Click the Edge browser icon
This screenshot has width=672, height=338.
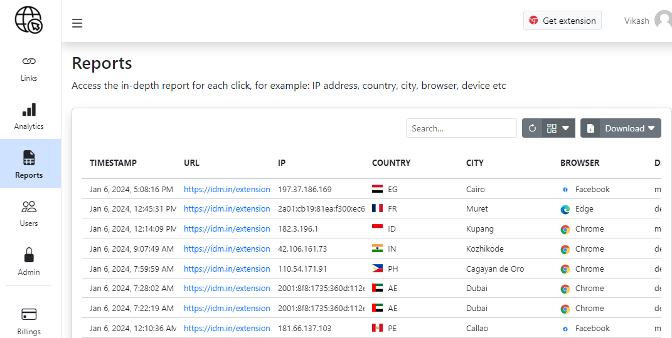(x=565, y=210)
